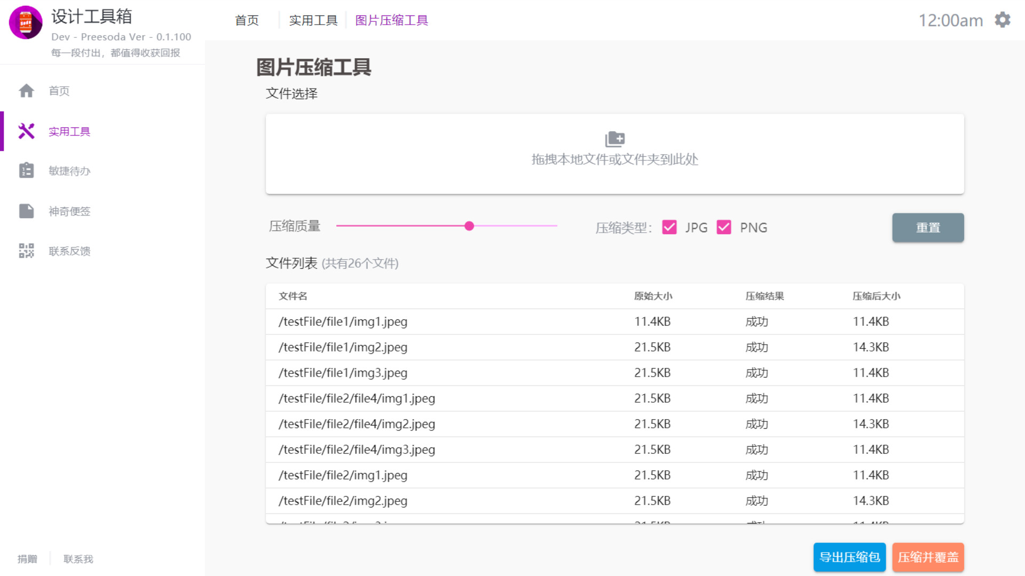This screenshot has width=1025, height=576.
Task: Disable the PNG compression type checkbox
Action: 724,227
